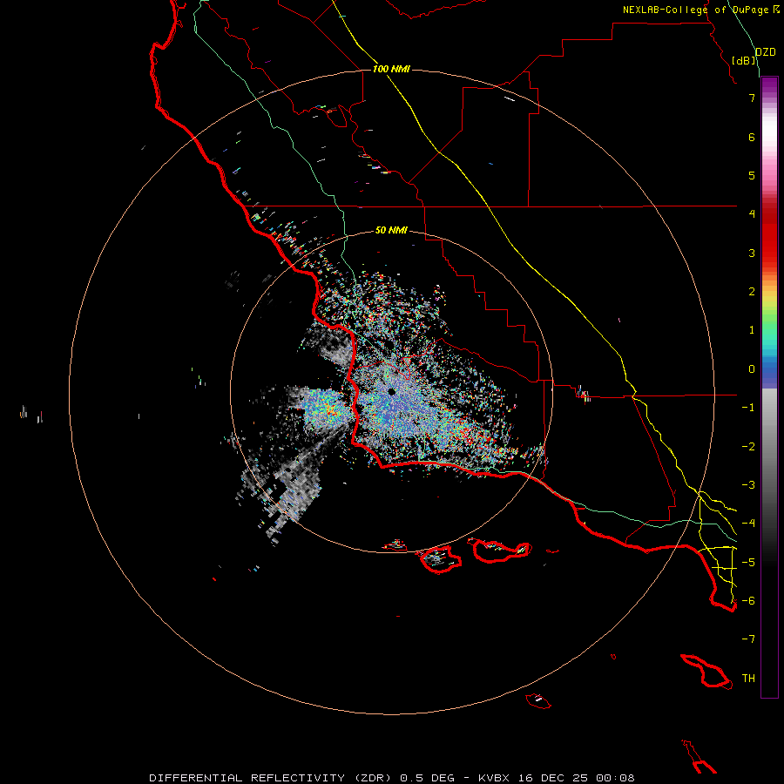Click the 3 value on the color scale
784x784 pixels.
coord(752,253)
